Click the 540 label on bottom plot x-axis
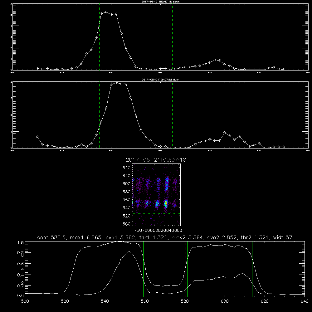This screenshot has width=312, height=312. click(x=105, y=301)
